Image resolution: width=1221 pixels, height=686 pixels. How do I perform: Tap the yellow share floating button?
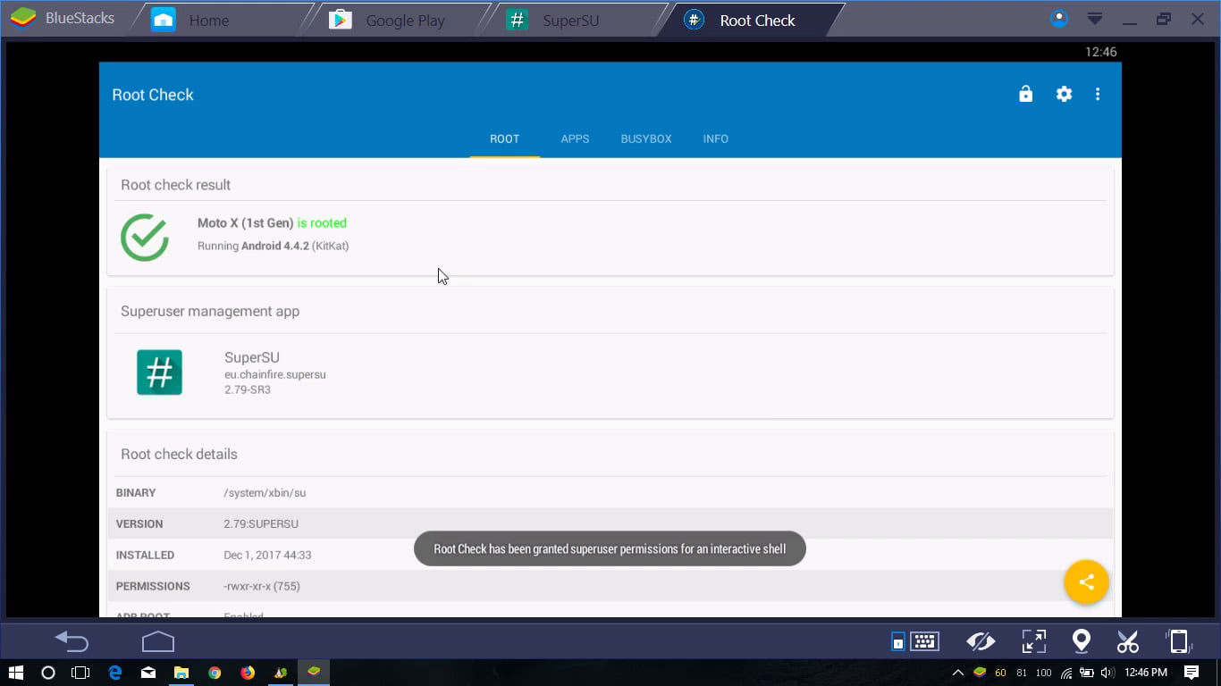[1086, 582]
